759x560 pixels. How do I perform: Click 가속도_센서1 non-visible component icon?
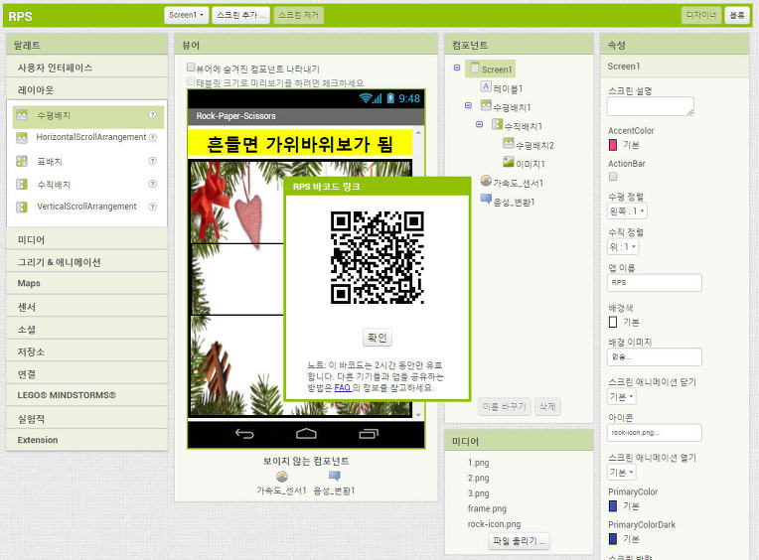click(282, 477)
